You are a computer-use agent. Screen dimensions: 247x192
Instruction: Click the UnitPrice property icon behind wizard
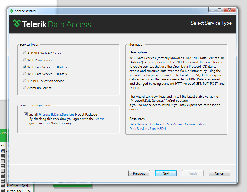(3, 186)
